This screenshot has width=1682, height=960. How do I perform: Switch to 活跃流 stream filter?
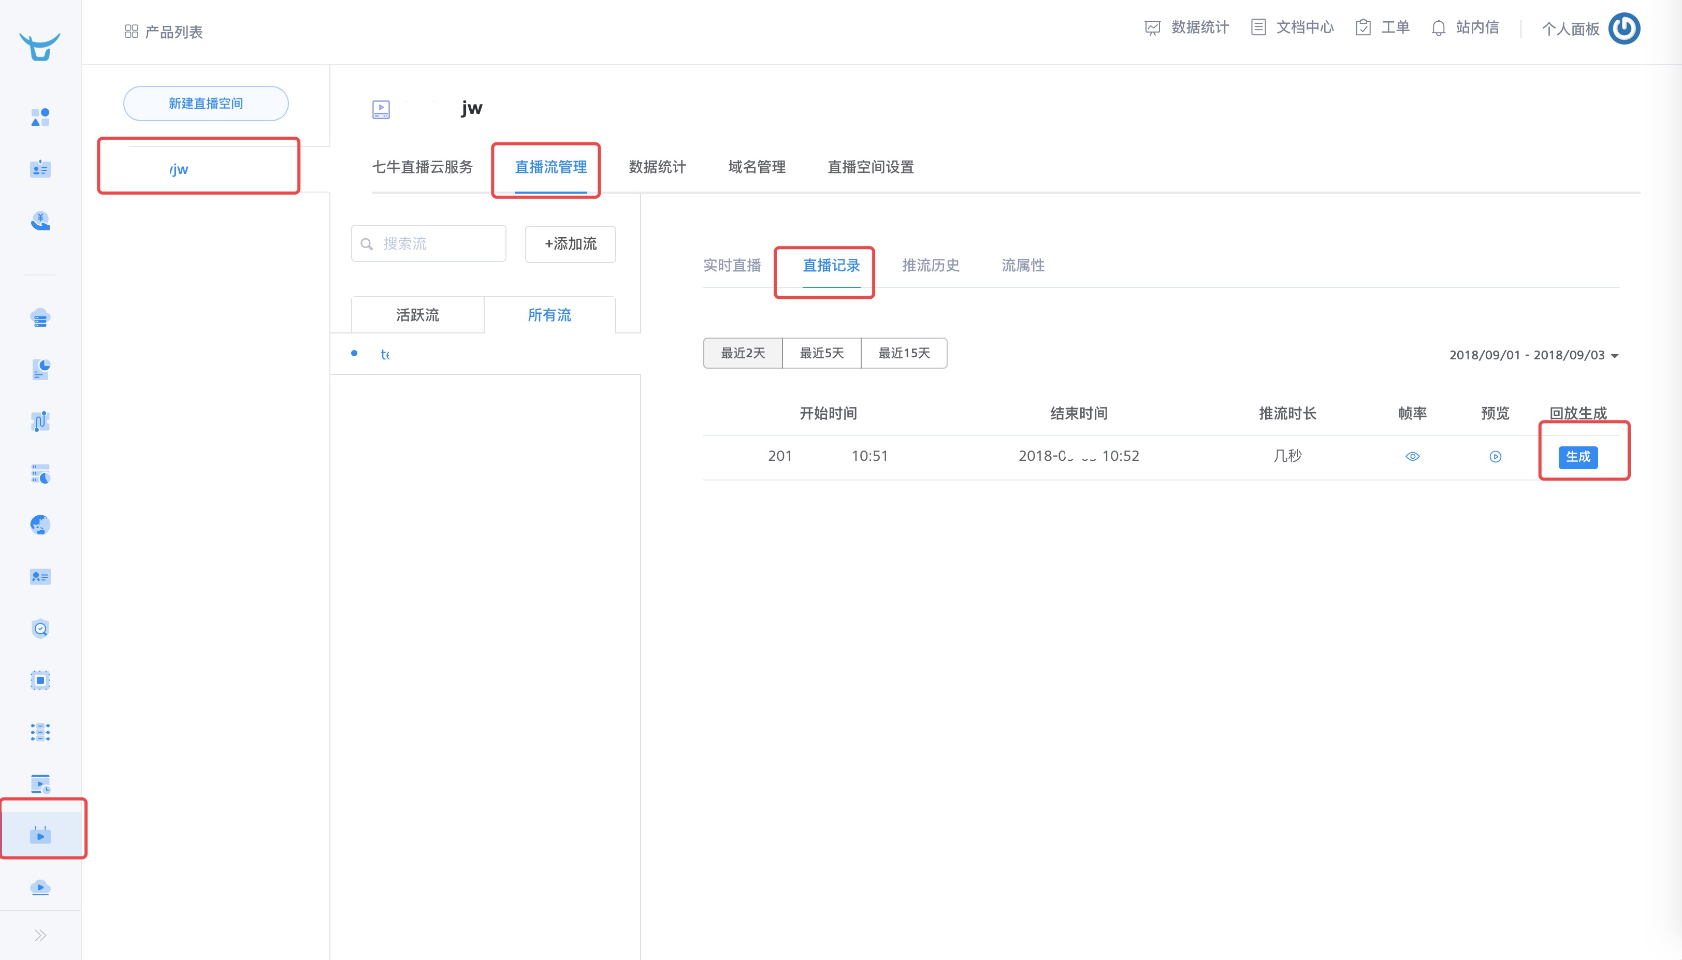(417, 315)
